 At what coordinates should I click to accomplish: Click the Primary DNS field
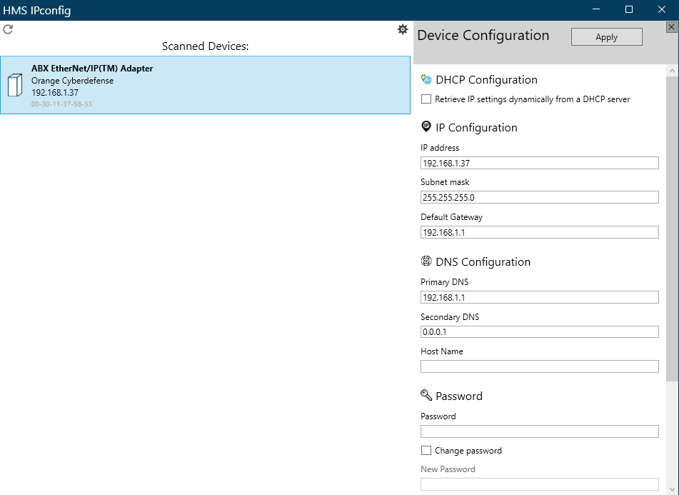click(x=539, y=298)
